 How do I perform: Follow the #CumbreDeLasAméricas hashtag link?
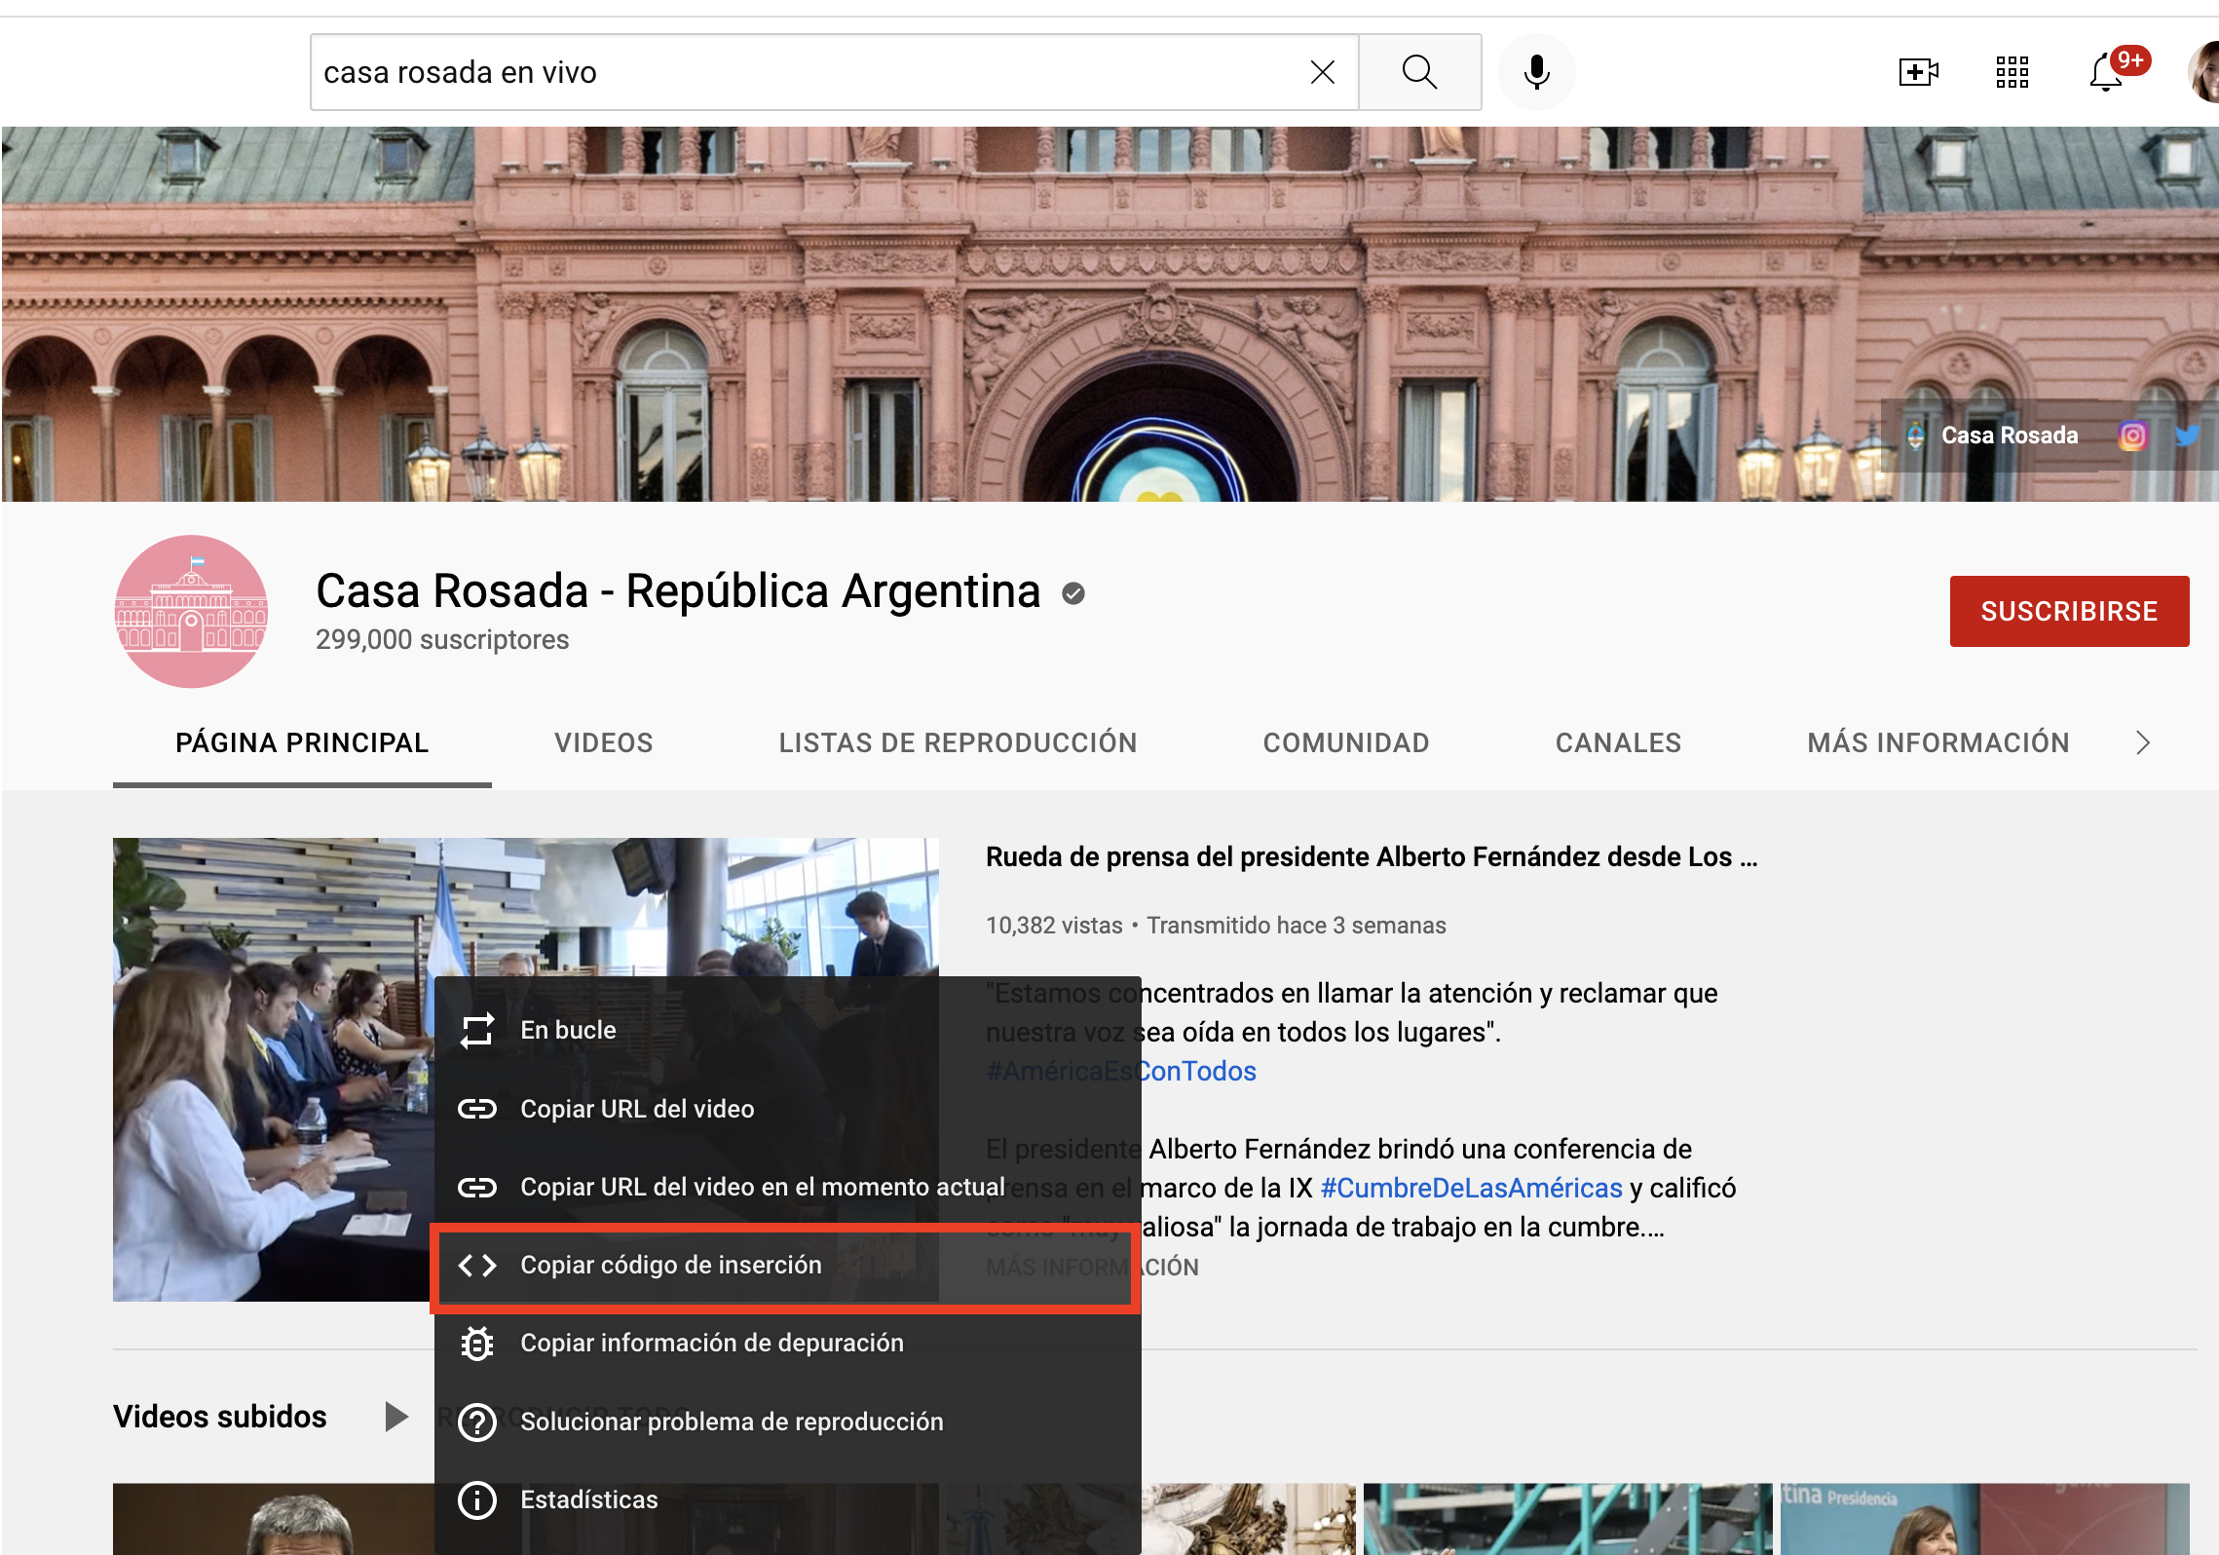pyautogui.click(x=1471, y=1188)
